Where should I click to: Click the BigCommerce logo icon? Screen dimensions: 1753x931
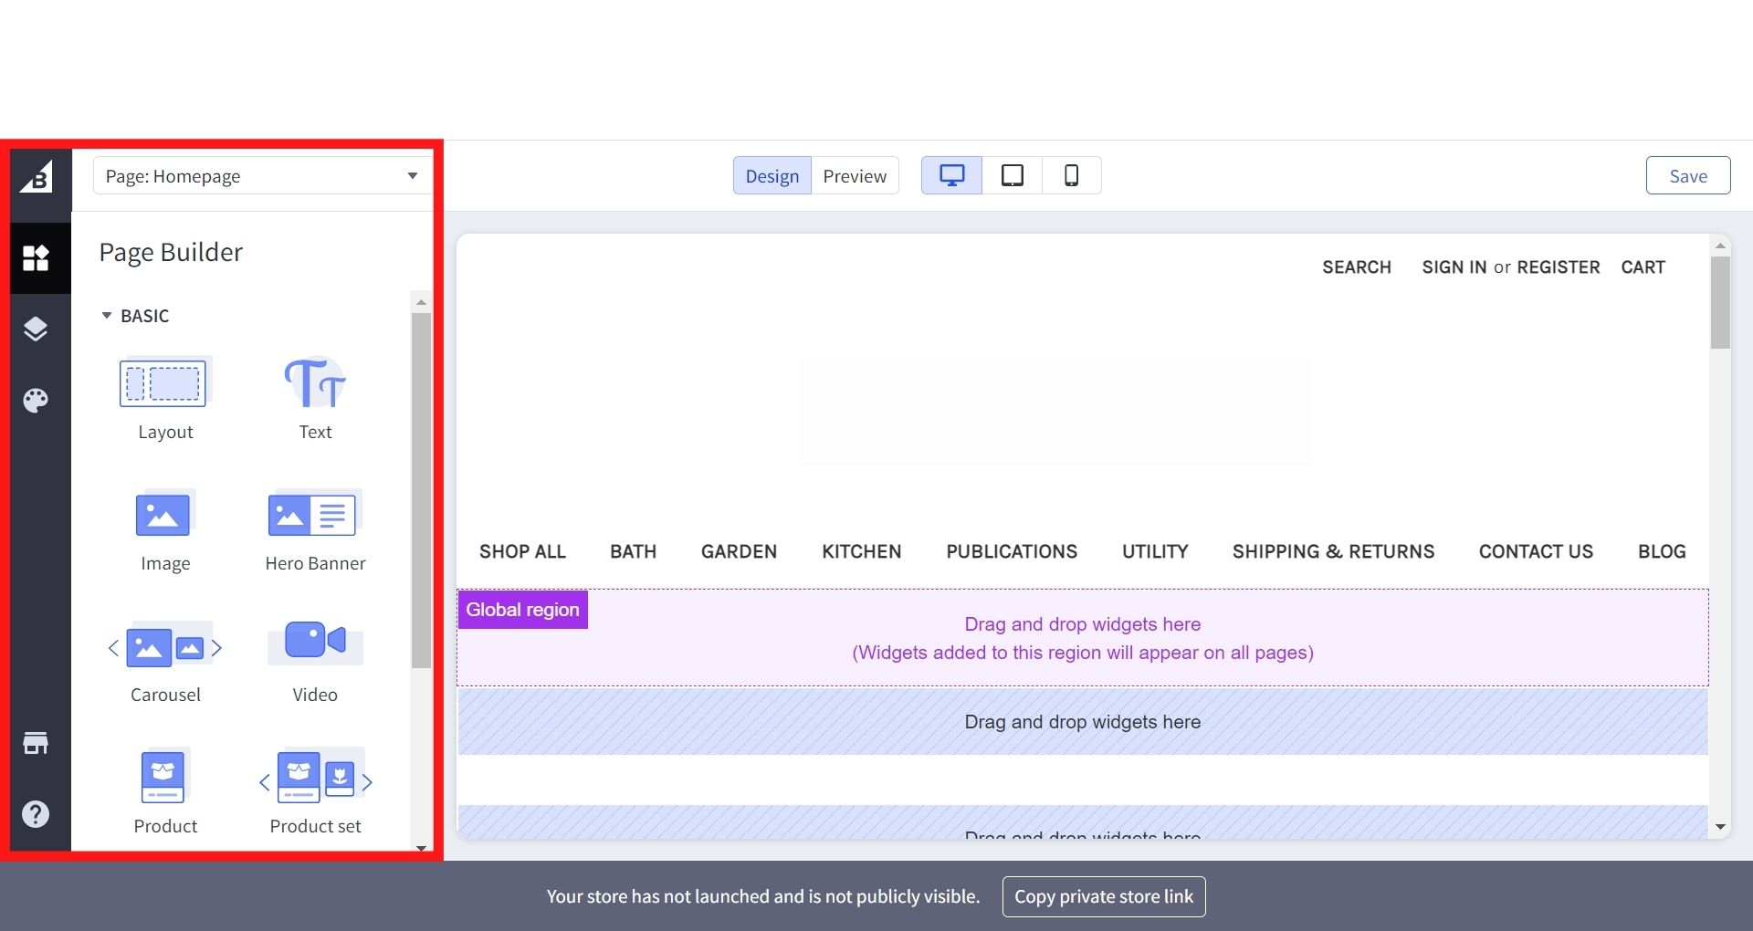(37, 176)
